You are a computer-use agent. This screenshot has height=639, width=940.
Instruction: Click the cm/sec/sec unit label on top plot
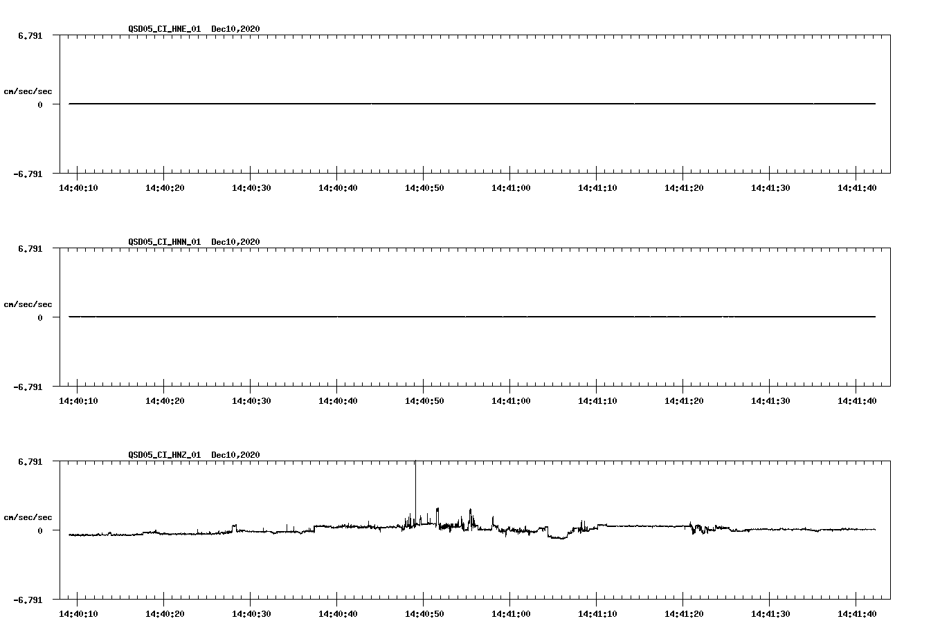coord(28,89)
